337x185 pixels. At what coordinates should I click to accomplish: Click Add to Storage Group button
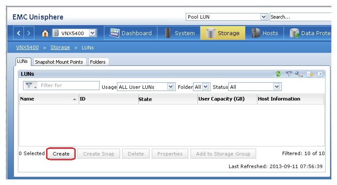coord(223,154)
